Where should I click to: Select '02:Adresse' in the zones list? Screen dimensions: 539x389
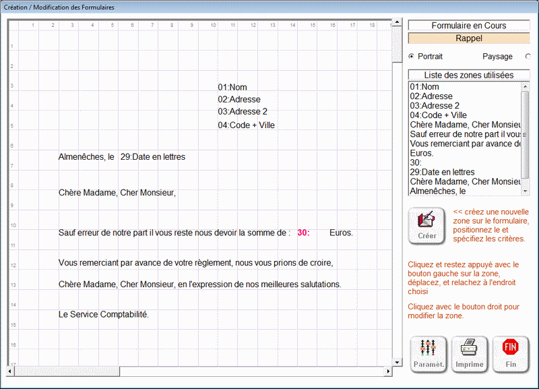coord(465,96)
